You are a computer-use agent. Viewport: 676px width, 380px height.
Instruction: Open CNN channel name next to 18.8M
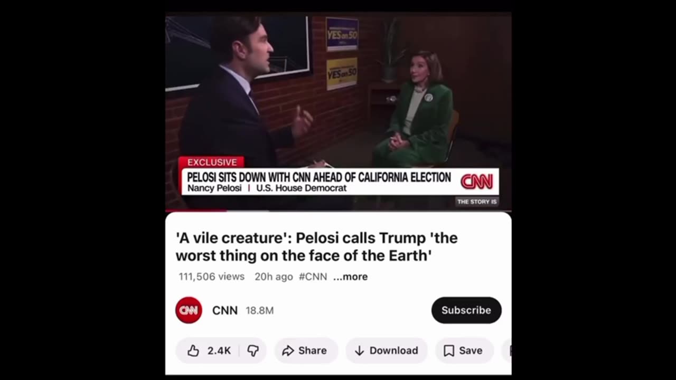tap(225, 310)
